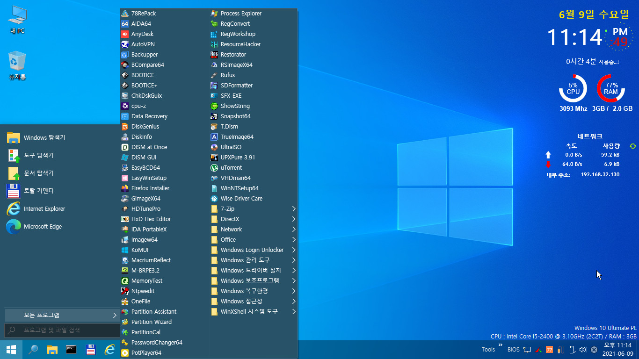Open MemoryTest program
Image resolution: width=639 pixels, height=359 pixels.
click(164, 281)
